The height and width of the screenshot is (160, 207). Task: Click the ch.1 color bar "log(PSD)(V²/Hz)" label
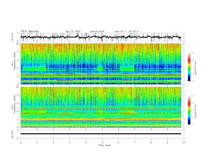195,68
